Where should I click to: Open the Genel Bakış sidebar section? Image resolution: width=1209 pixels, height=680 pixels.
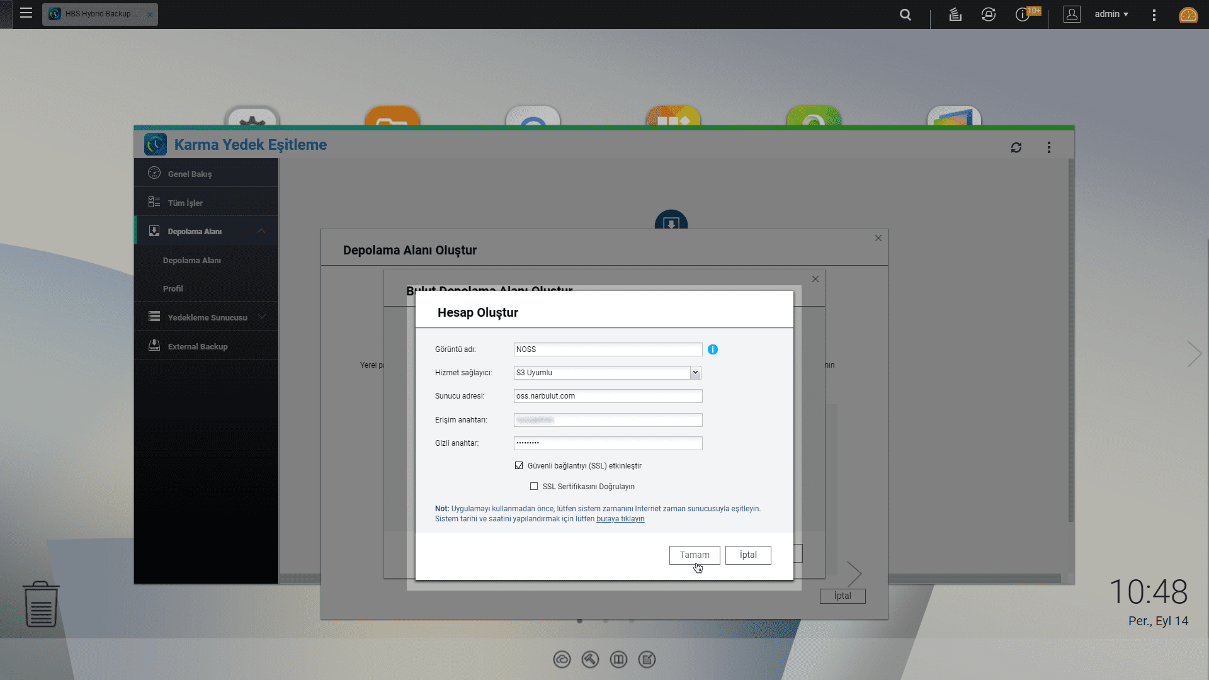pos(189,173)
